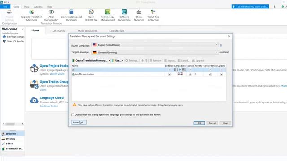This screenshot has width=287, height=161.
Task: Click the sidebar horizontal scrollbar thumb
Action: click(x=10, y=124)
